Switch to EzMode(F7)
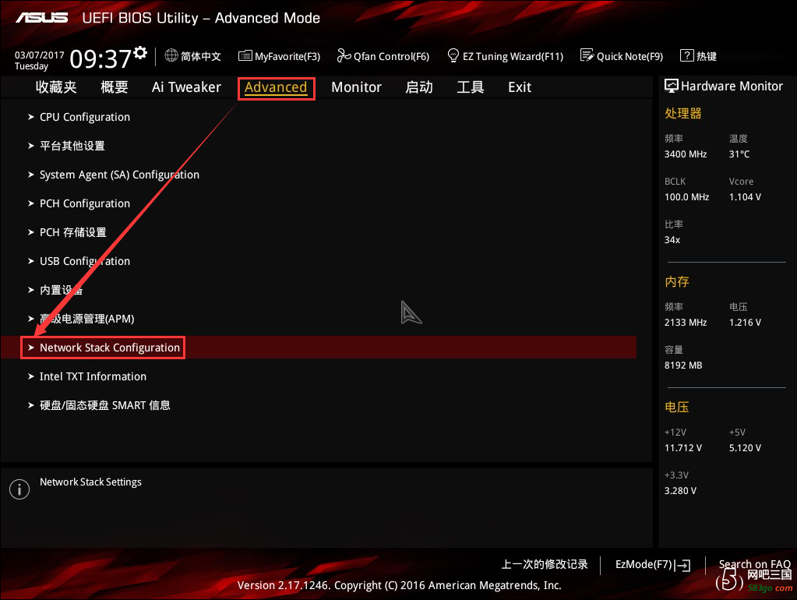 click(x=644, y=564)
